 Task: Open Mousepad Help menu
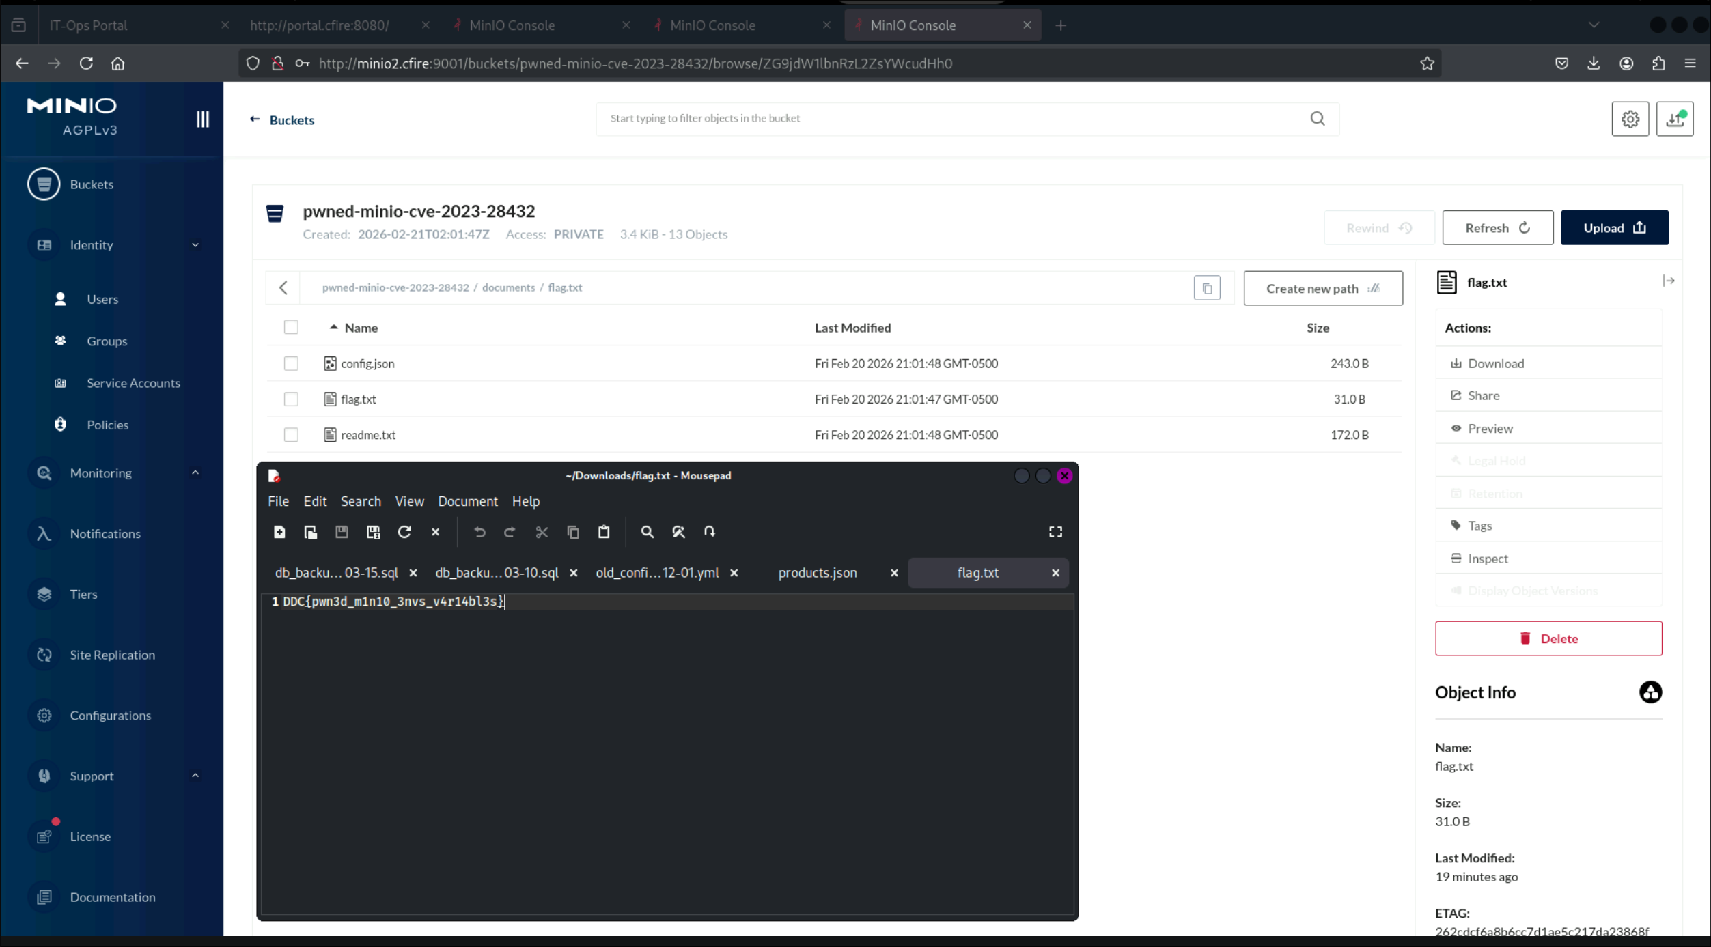(x=526, y=501)
